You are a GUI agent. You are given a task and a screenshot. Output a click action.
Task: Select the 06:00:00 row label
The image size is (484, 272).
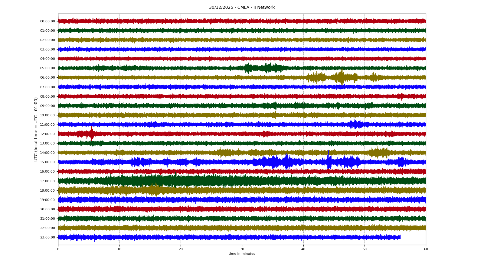tap(47, 78)
